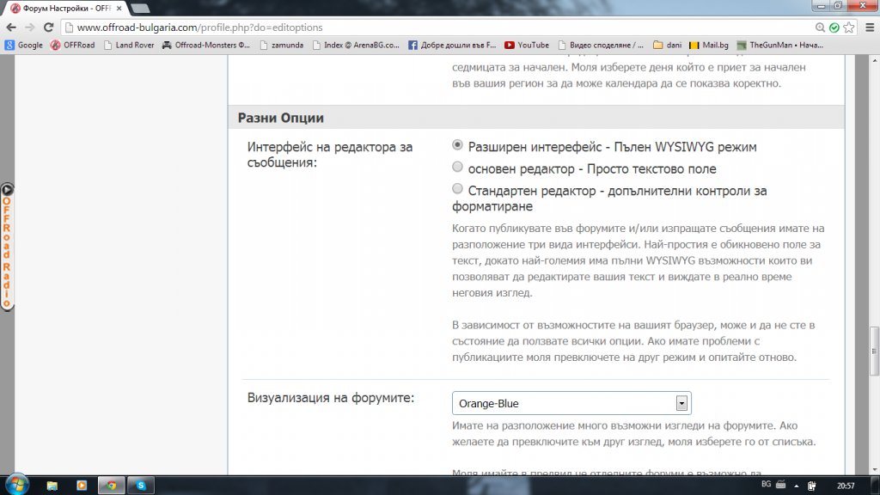Click the scrollbar up arrow
The height and width of the screenshot is (495, 880).
(x=874, y=59)
